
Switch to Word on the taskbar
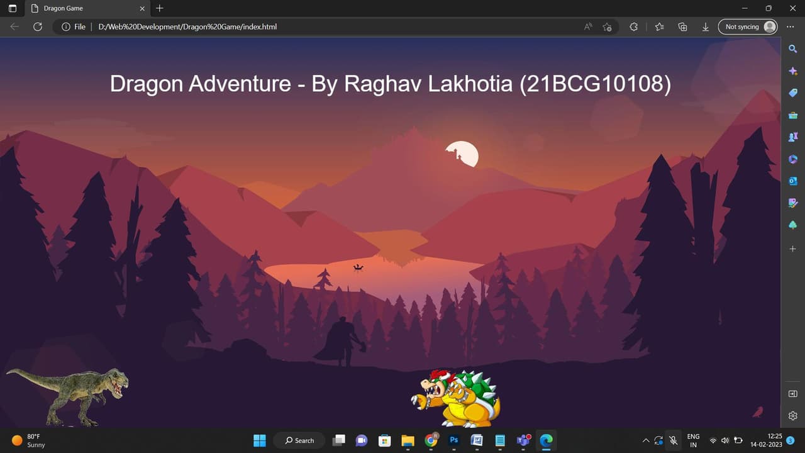point(477,440)
